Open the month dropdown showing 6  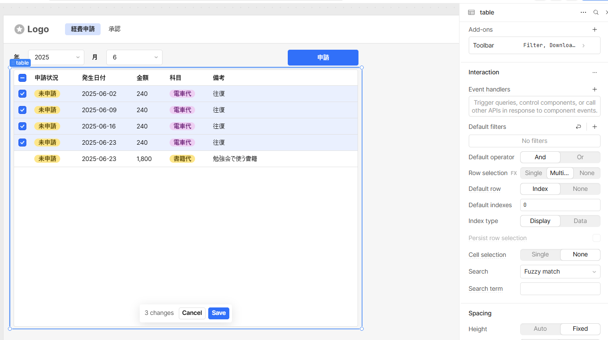pyautogui.click(x=134, y=57)
